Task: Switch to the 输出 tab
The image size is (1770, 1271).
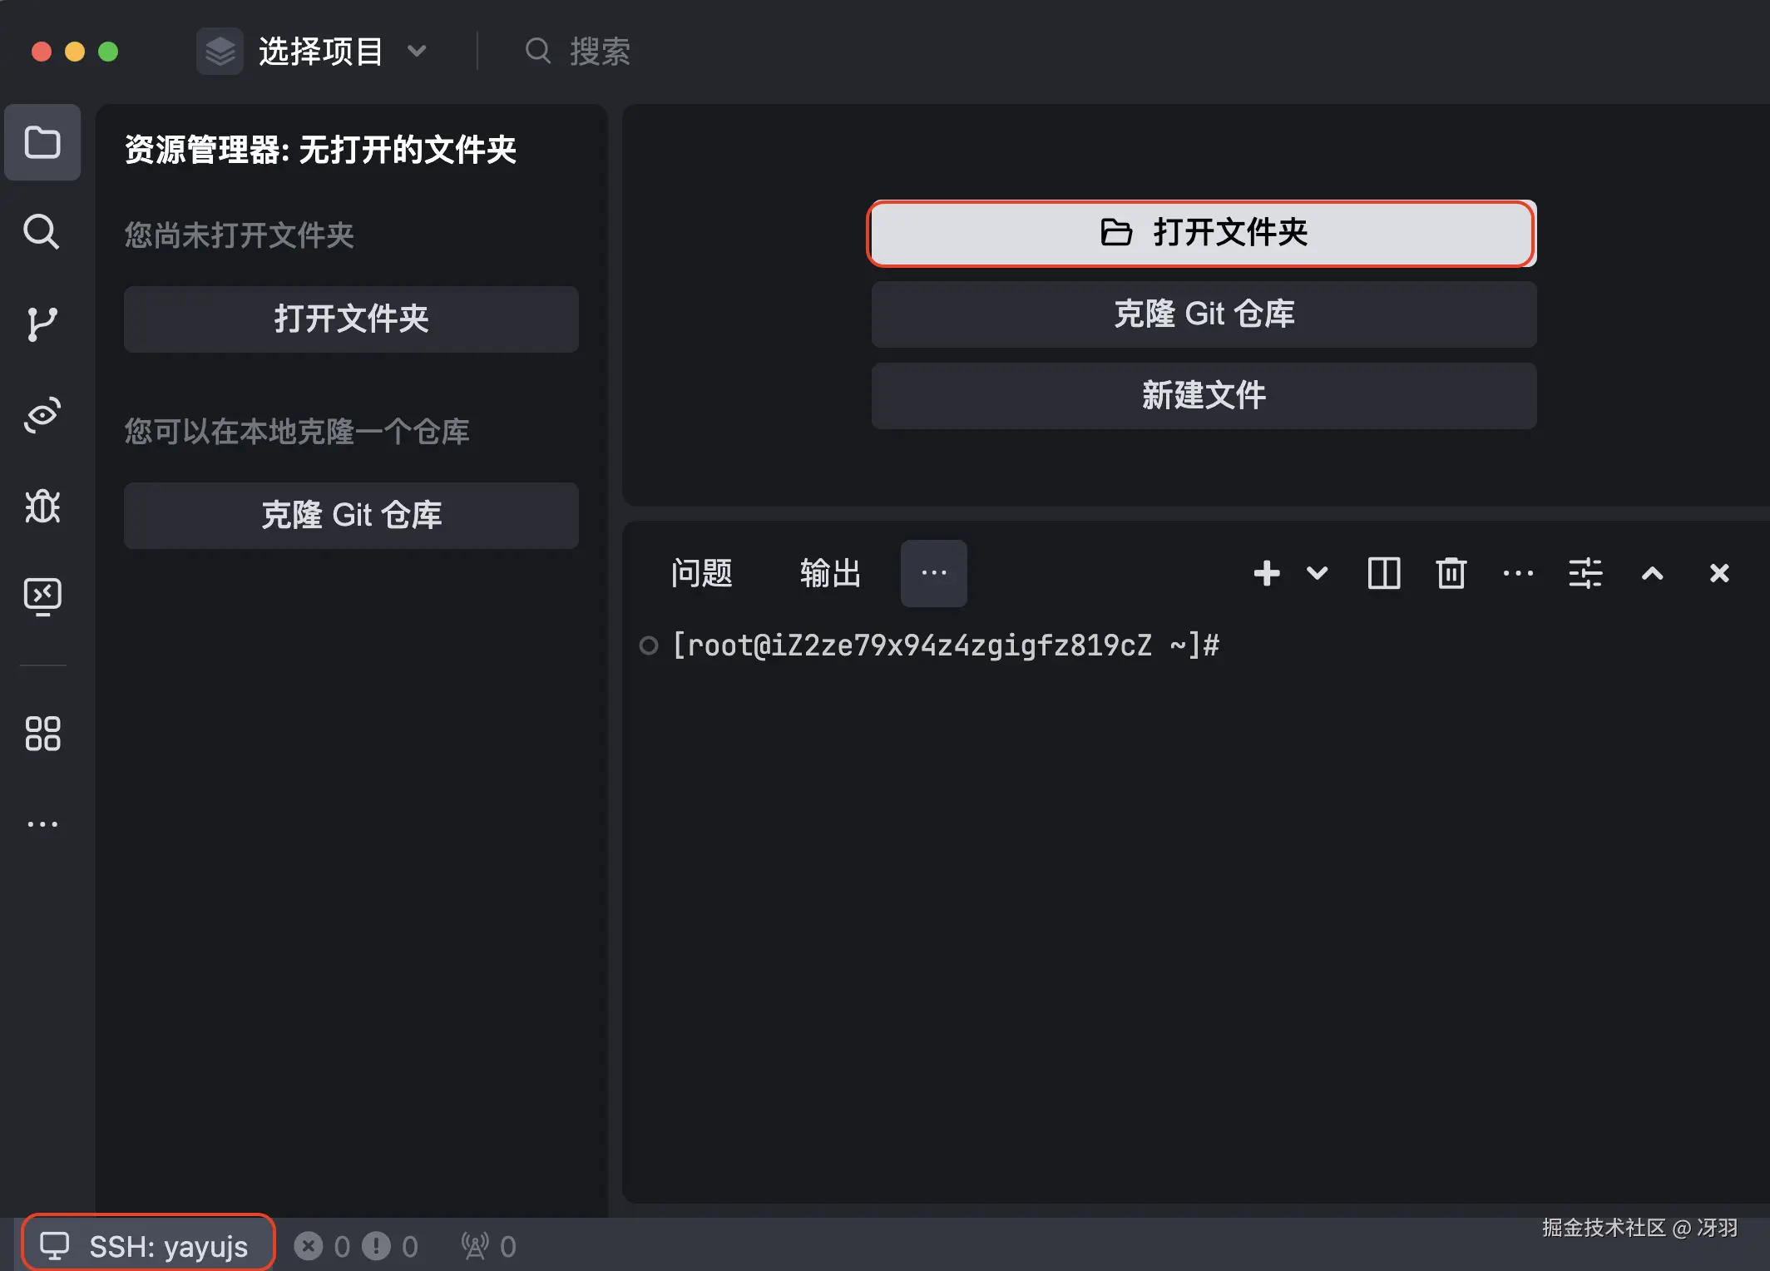Action: [x=830, y=573]
